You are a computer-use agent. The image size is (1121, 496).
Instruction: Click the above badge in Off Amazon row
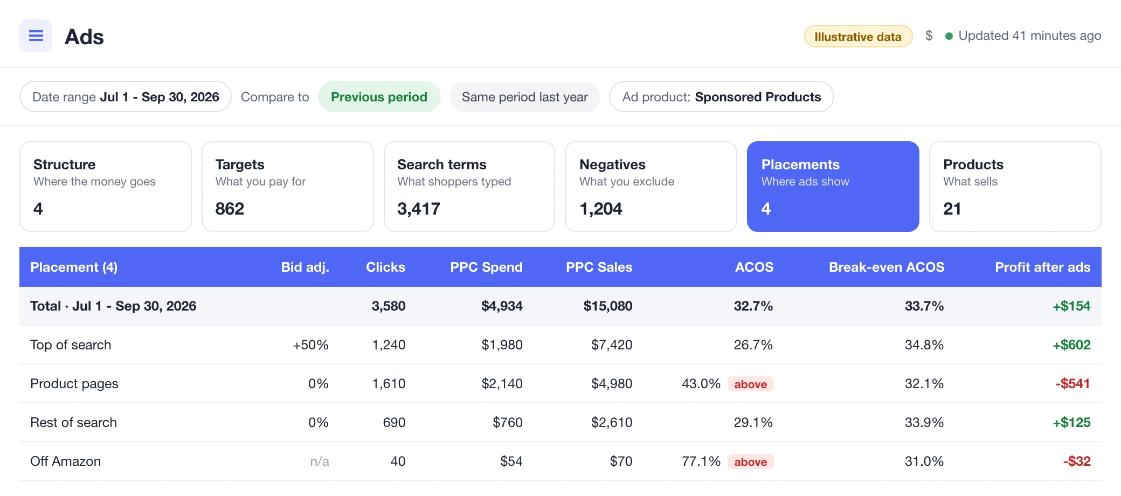click(x=750, y=461)
